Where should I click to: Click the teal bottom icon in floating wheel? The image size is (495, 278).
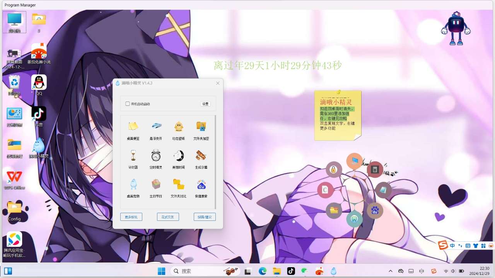[x=355, y=219]
